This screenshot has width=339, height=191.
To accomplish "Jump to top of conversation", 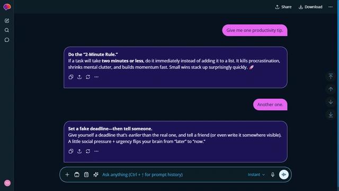I will (331, 76).
